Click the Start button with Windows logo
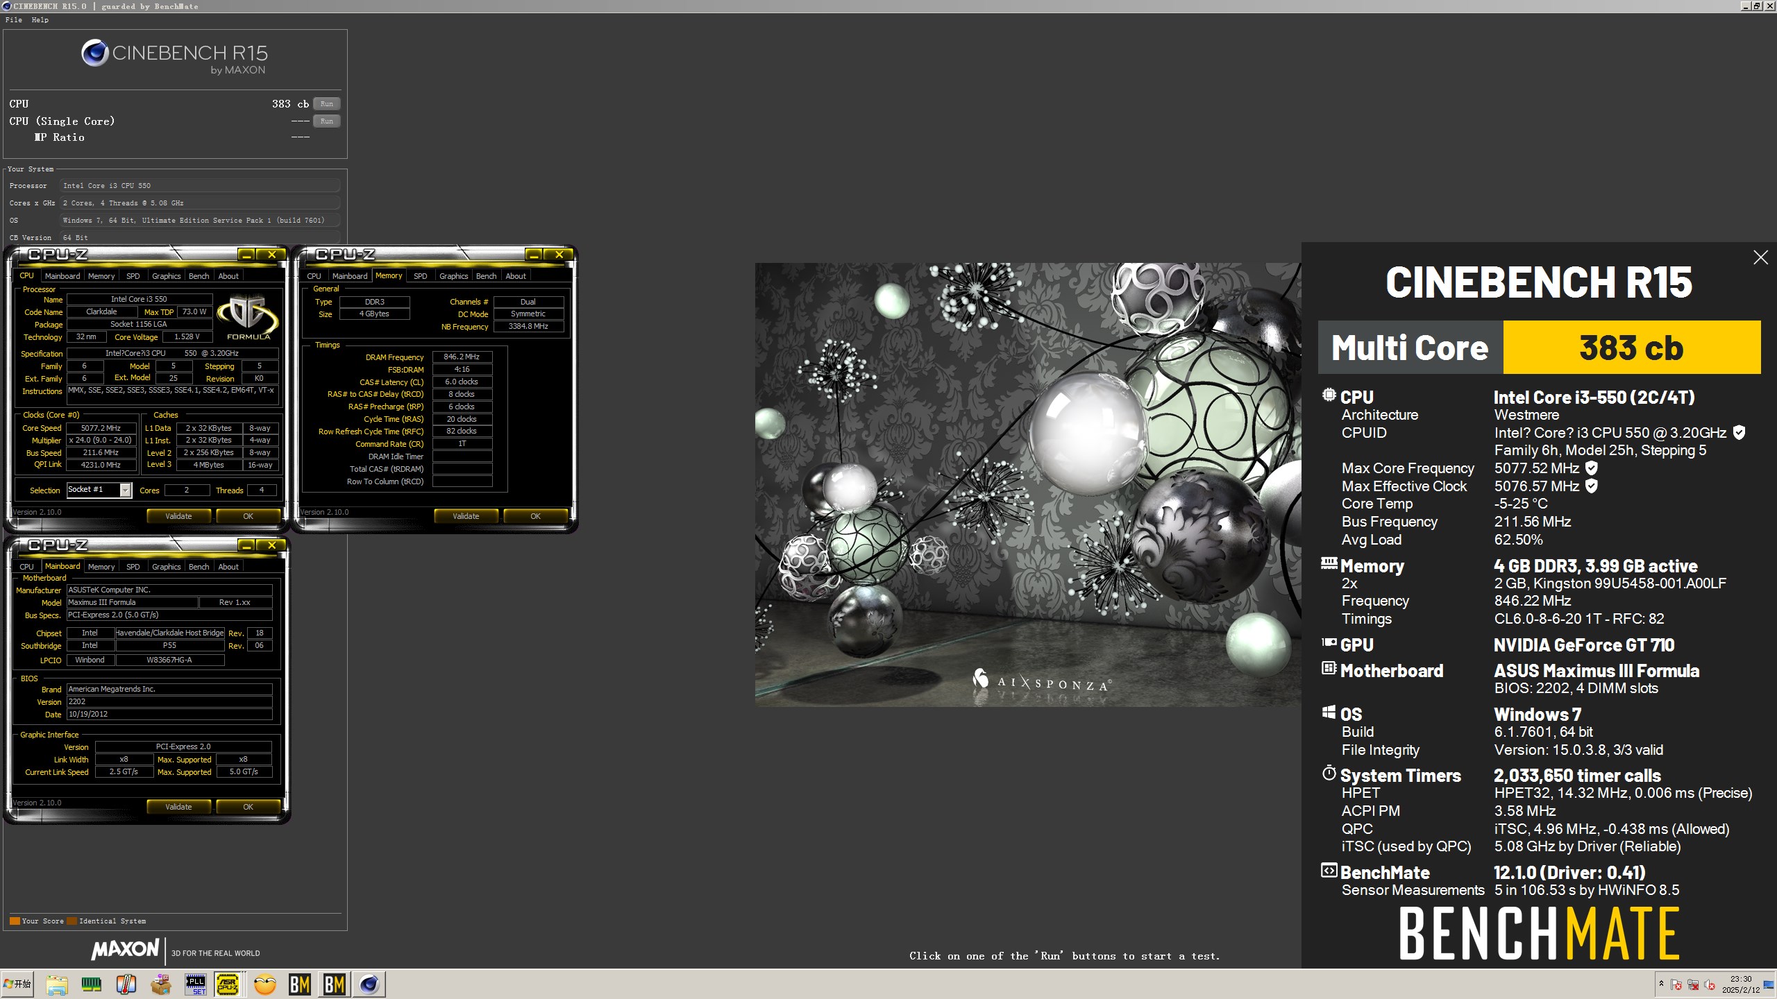The image size is (1777, 999). (x=17, y=984)
